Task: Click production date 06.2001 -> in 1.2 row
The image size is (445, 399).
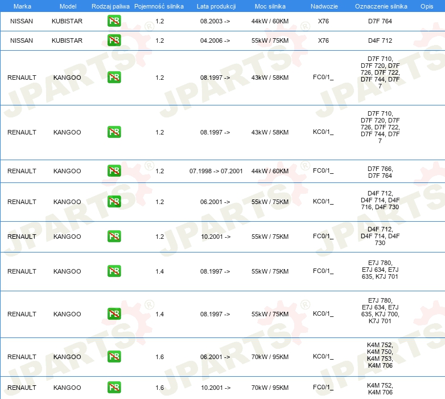Action: click(x=215, y=202)
